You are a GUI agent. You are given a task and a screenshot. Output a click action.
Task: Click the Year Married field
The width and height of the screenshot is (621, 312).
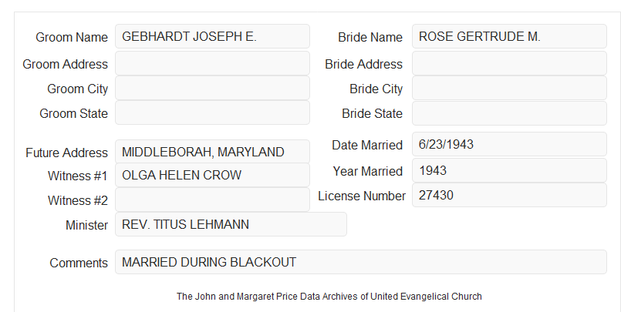[509, 170]
